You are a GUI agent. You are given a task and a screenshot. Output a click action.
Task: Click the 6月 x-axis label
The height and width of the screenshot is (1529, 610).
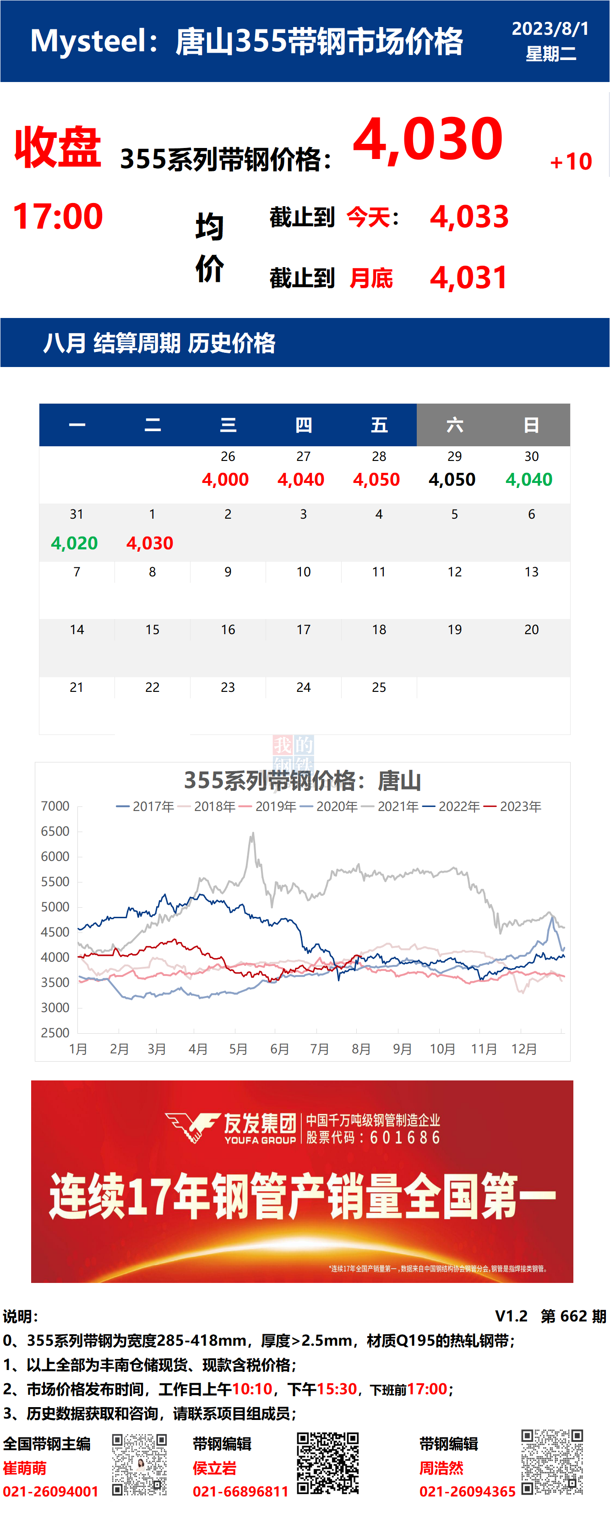(279, 1049)
